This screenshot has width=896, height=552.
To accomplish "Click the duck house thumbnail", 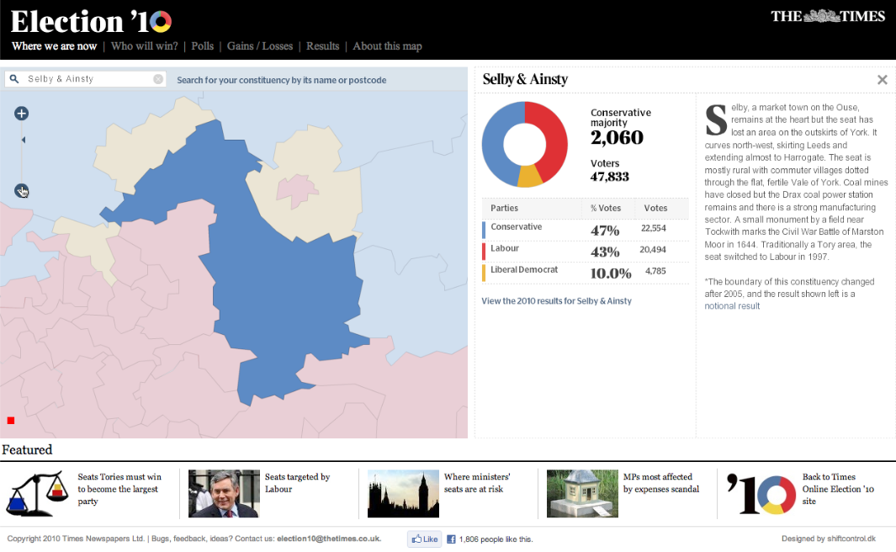I will (x=582, y=494).
